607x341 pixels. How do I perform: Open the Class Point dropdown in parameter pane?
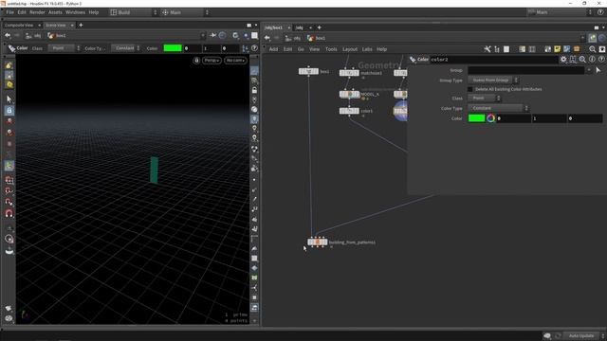[x=485, y=99]
